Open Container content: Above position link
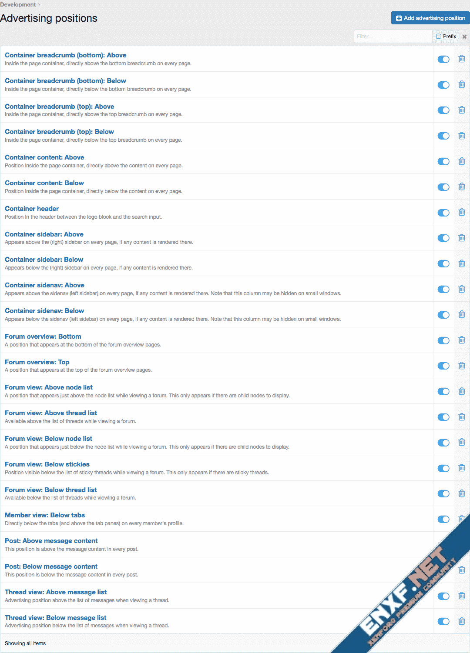Image resolution: width=470 pixels, height=653 pixels. pyautogui.click(x=44, y=157)
